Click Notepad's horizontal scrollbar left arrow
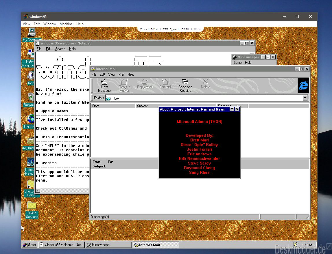 [x=38, y=190]
